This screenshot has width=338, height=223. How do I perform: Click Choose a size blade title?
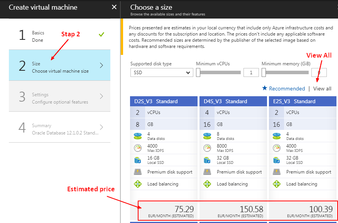[151, 7]
